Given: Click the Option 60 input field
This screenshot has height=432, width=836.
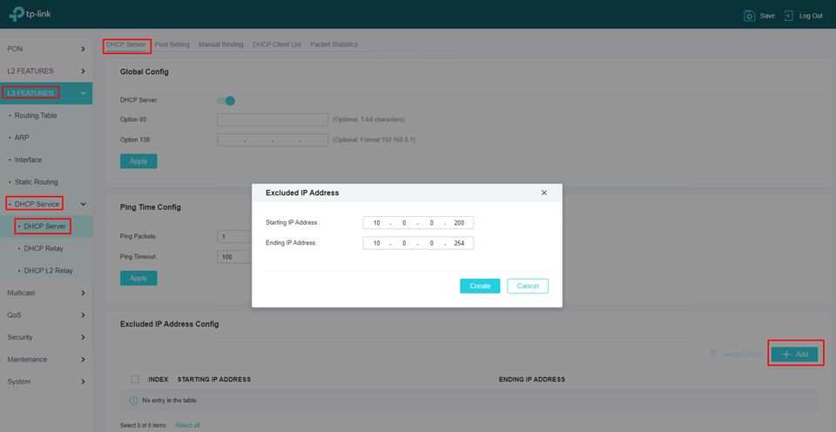Looking at the screenshot, I should (x=273, y=119).
